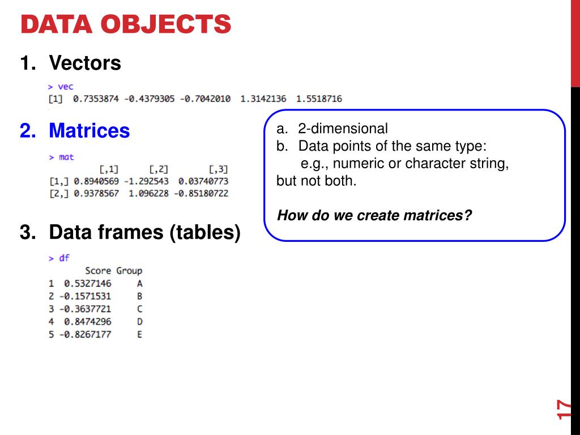Click the '> df' console prompt
The height and width of the screenshot is (435, 580).
click(x=59, y=258)
